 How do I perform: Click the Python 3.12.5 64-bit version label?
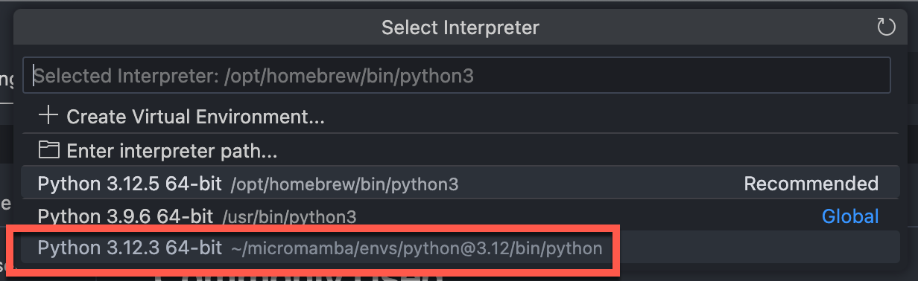coord(130,184)
